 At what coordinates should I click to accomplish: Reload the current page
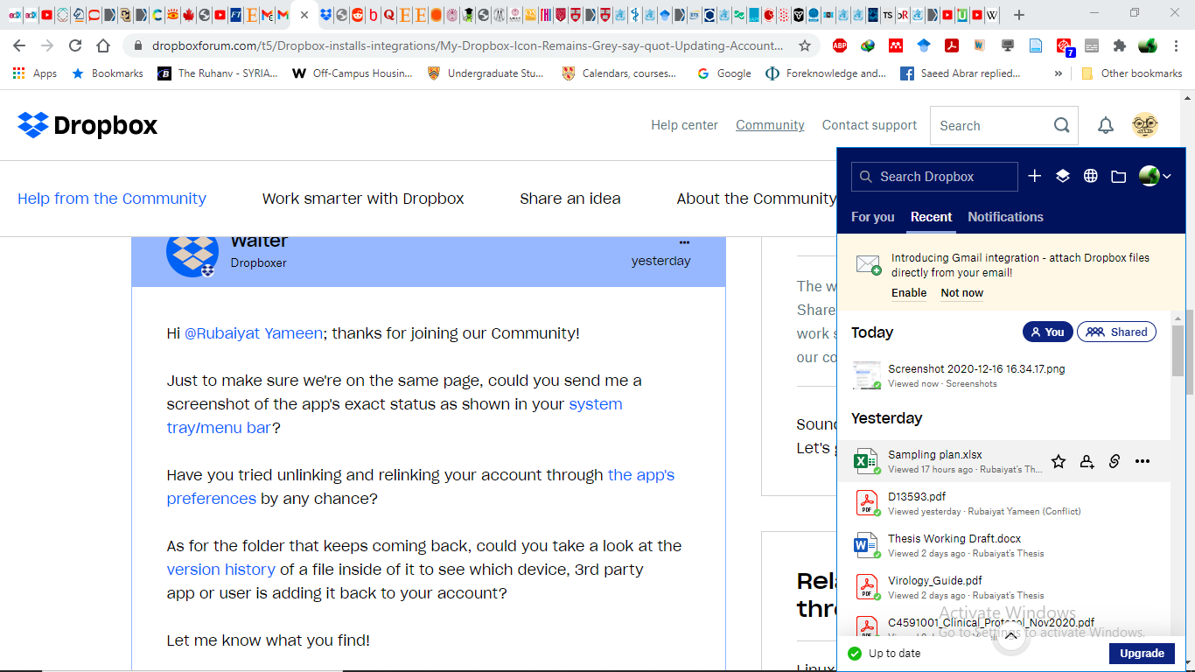(75, 45)
